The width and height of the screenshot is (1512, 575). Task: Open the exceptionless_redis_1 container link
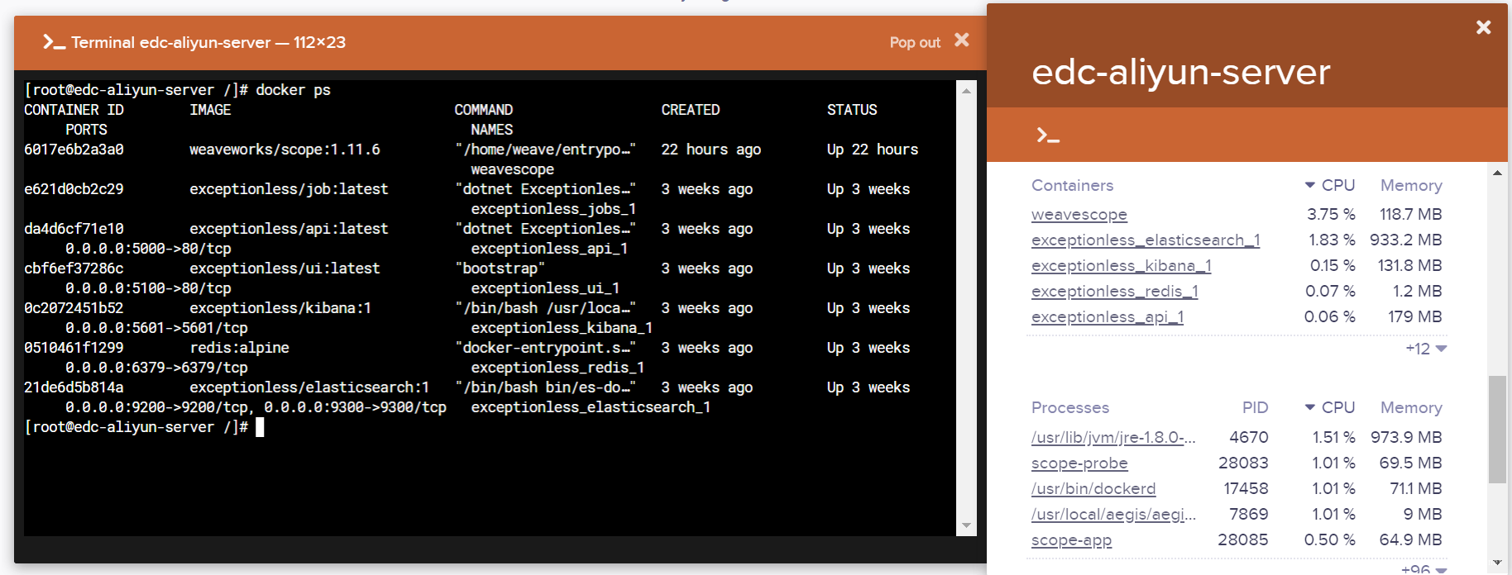[1114, 291]
